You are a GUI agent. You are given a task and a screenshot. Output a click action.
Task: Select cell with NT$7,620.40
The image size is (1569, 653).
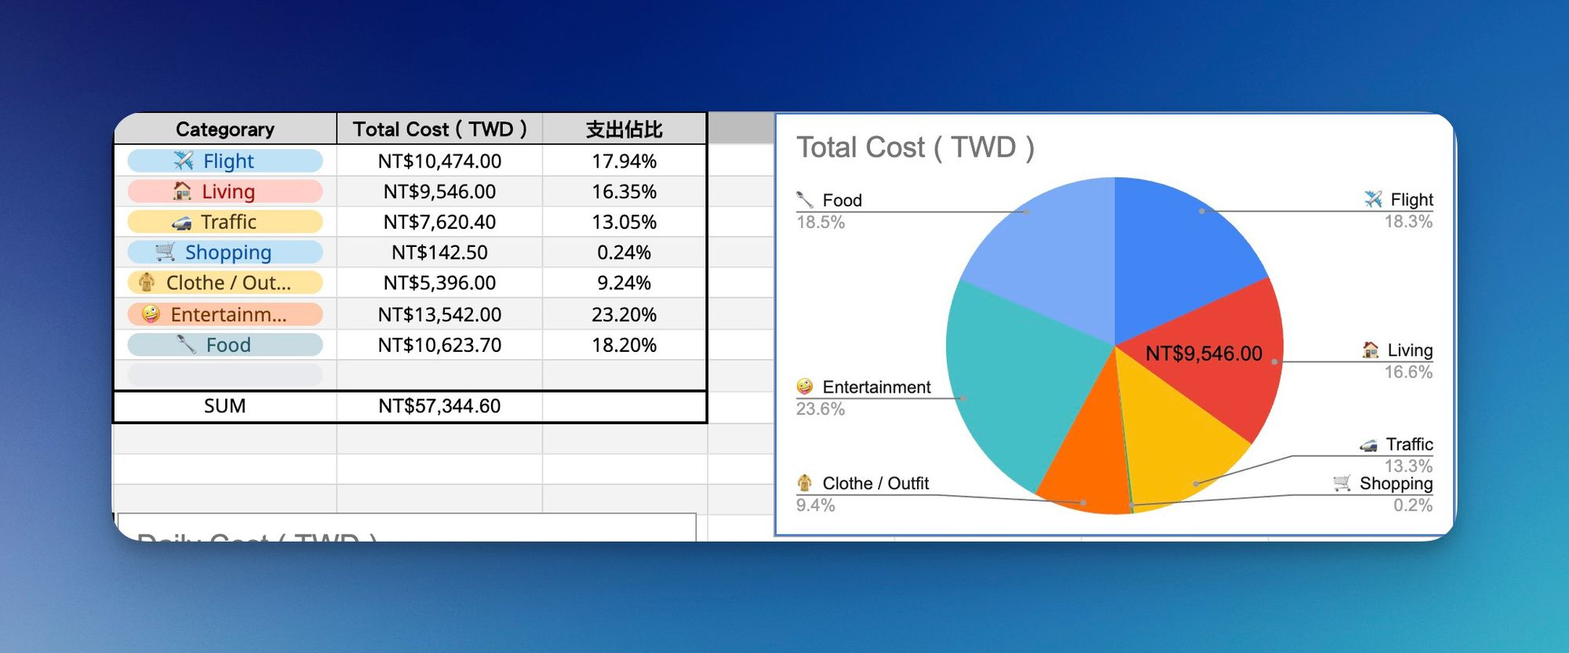(439, 222)
